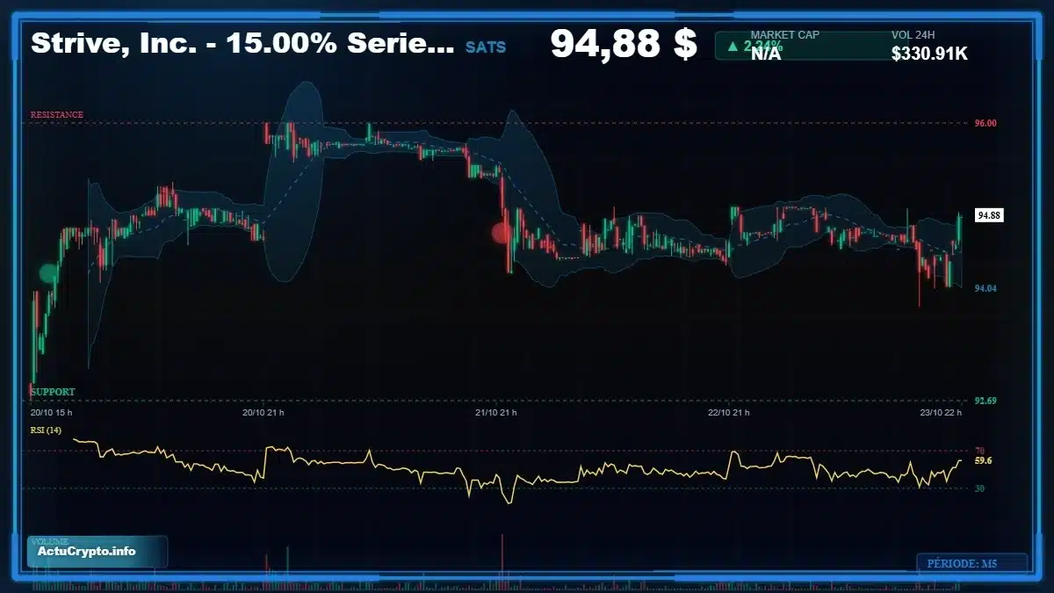The height and width of the screenshot is (593, 1054).
Task: Click the large price '94,88 $'
Action: pos(624,44)
